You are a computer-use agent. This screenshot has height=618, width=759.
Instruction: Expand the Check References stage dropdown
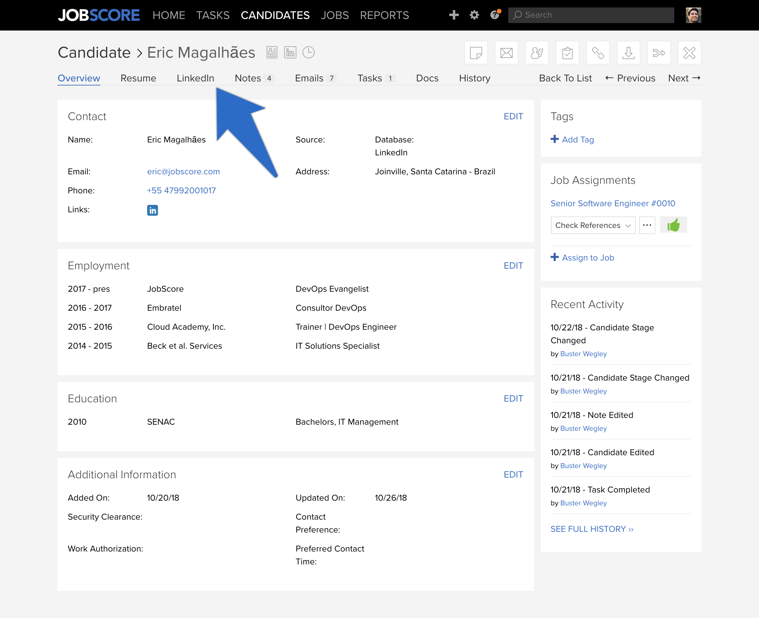point(593,225)
